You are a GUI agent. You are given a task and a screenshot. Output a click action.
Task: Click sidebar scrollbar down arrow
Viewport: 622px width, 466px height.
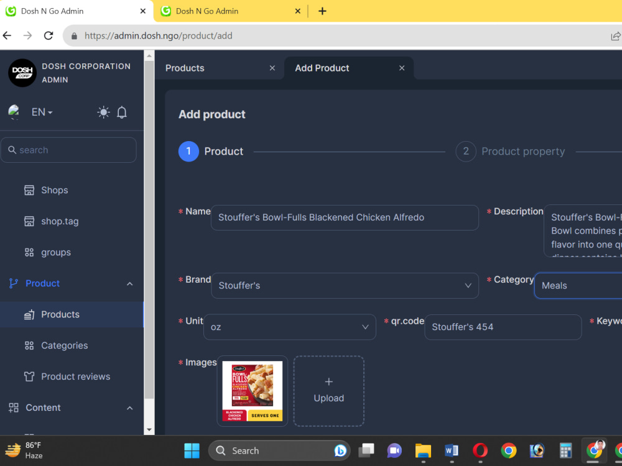[x=149, y=429]
